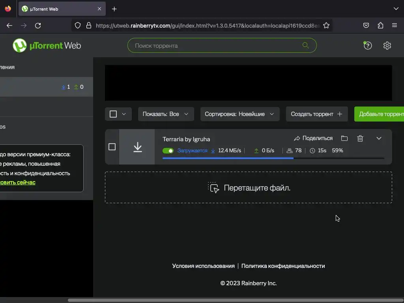Open the Terraria torrent folder icon
The height and width of the screenshot is (303, 404).
344,138
